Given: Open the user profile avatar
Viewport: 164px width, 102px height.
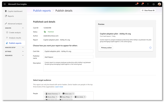Looking at the screenshot, I should click(159, 4).
